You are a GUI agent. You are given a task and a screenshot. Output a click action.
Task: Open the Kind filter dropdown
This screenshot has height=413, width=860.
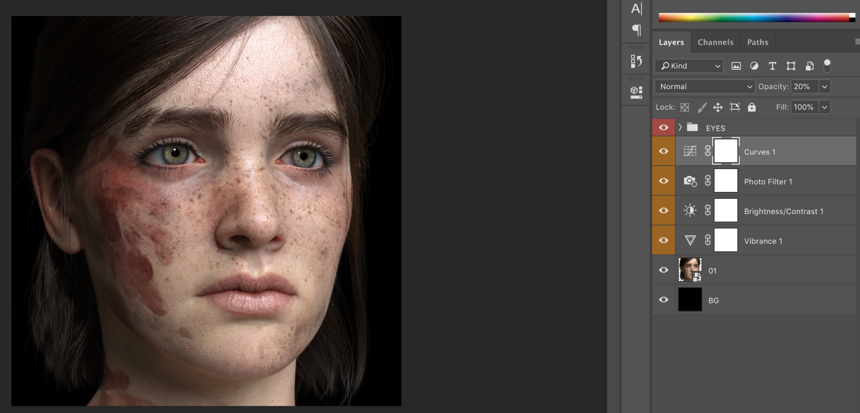coord(689,66)
